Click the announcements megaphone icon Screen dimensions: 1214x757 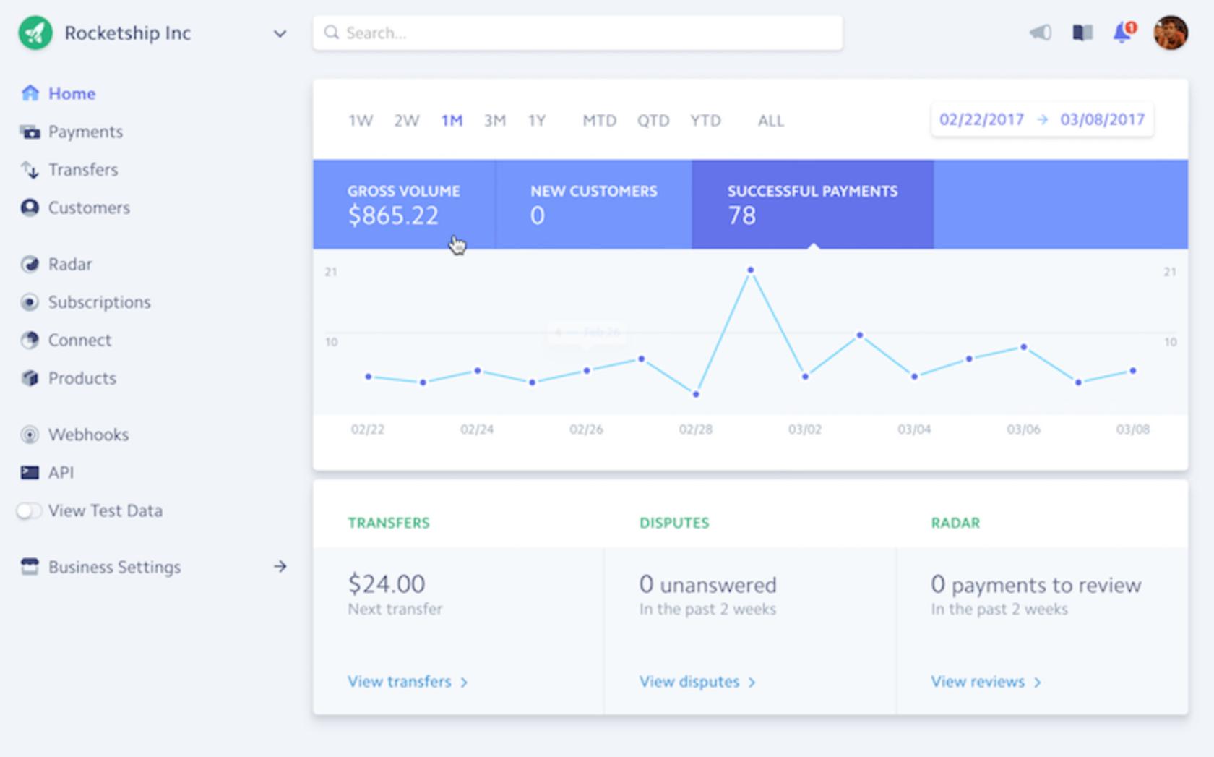point(1041,33)
